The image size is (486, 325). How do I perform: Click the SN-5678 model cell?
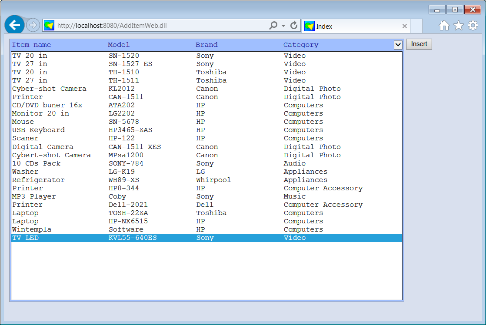(x=123, y=122)
